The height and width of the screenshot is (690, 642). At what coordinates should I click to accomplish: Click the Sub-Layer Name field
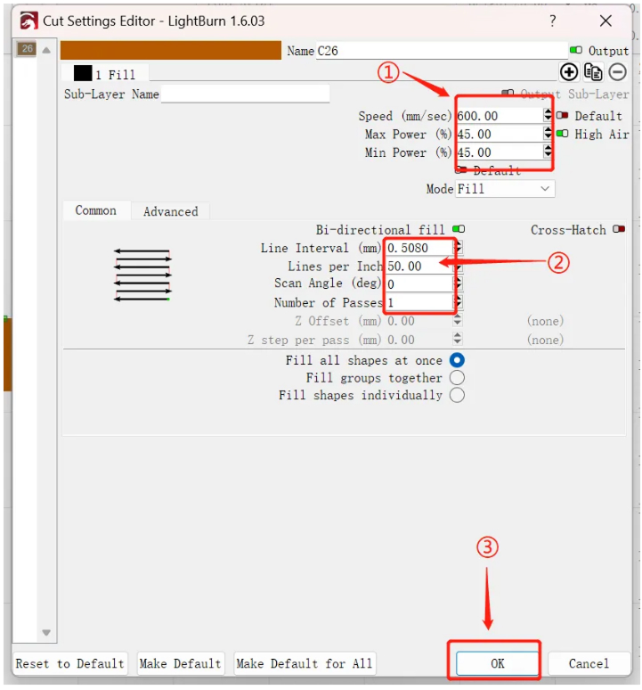(x=245, y=94)
